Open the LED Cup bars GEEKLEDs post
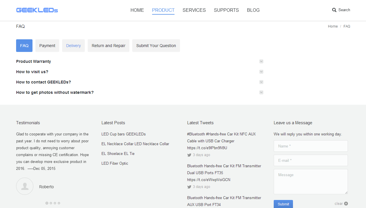 pos(123,134)
